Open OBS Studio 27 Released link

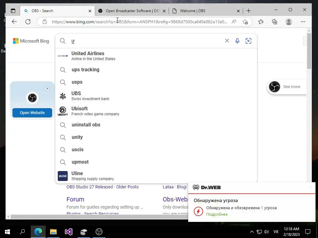(90, 187)
